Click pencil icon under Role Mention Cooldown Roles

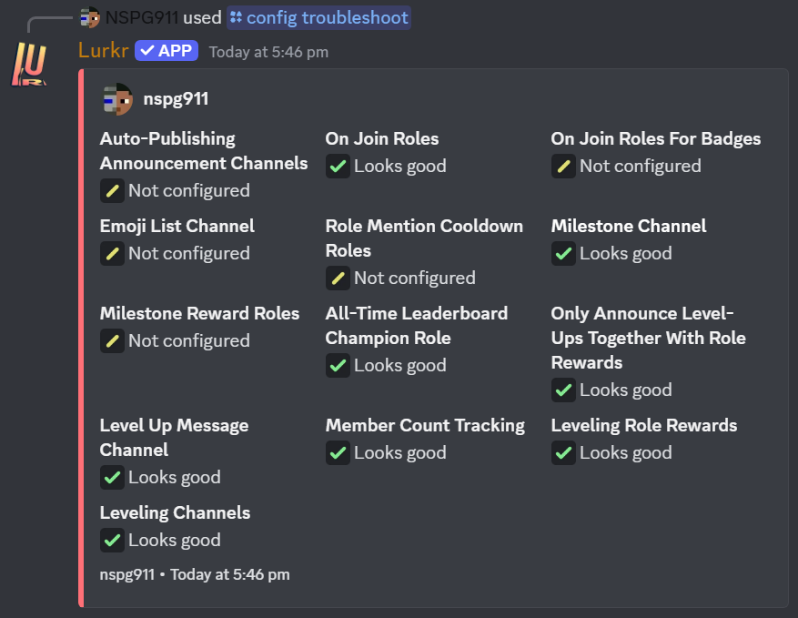pyautogui.click(x=338, y=278)
